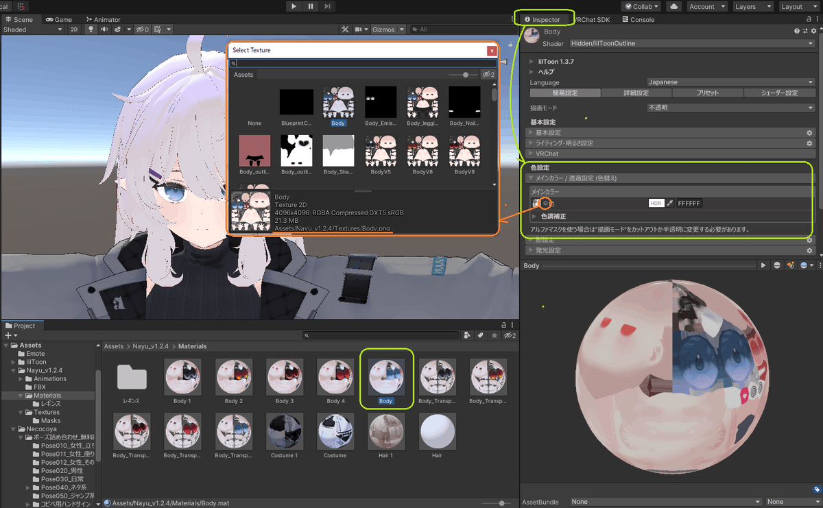The width and height of the screenshot is (823, 508).
Task: Click the HDR color swatch
Action: click(656, 203)
